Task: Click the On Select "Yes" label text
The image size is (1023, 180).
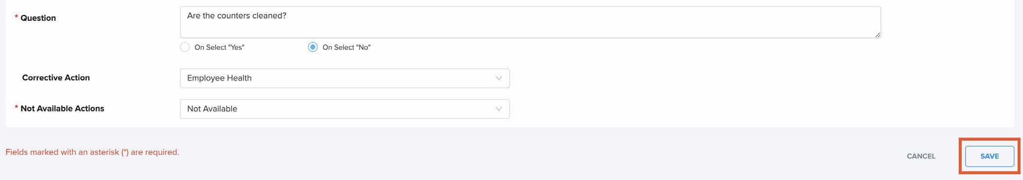Action: pos(219,47)
